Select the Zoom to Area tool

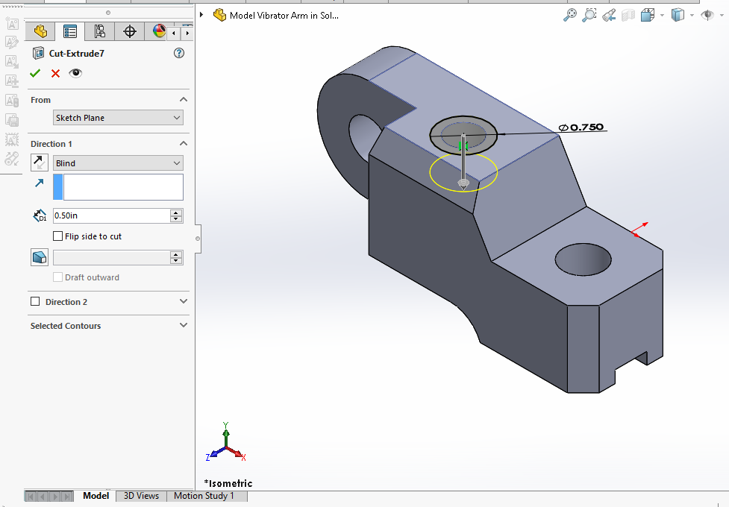(x=589, y=15)
